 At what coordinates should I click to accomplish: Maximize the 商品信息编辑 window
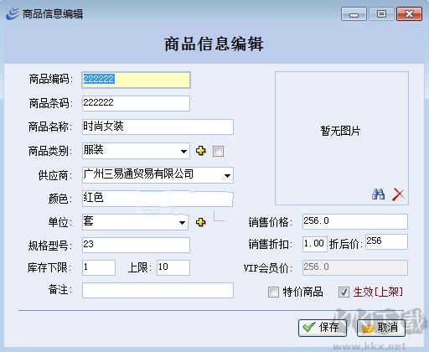[x=381, y=14]
